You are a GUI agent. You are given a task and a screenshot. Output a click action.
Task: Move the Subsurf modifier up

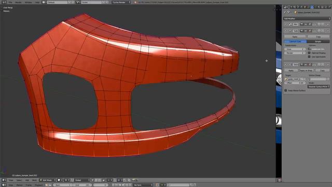click(319, 31)
